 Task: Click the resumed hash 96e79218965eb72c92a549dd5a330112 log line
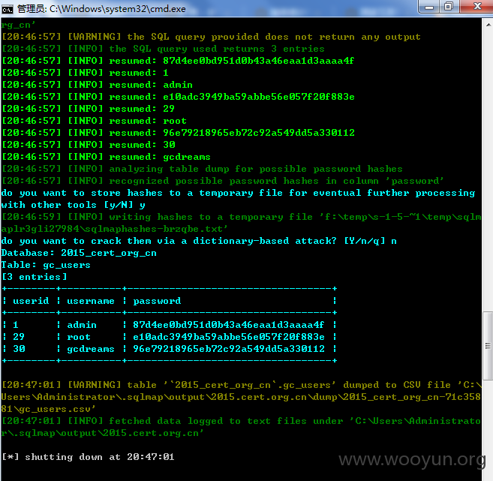178,133
